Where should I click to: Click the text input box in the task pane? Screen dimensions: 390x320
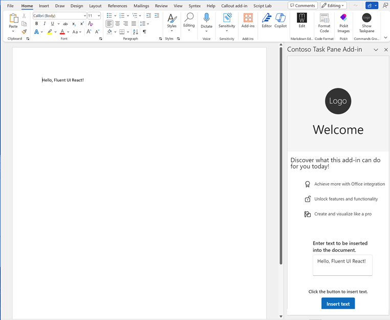tap(342, 265)
